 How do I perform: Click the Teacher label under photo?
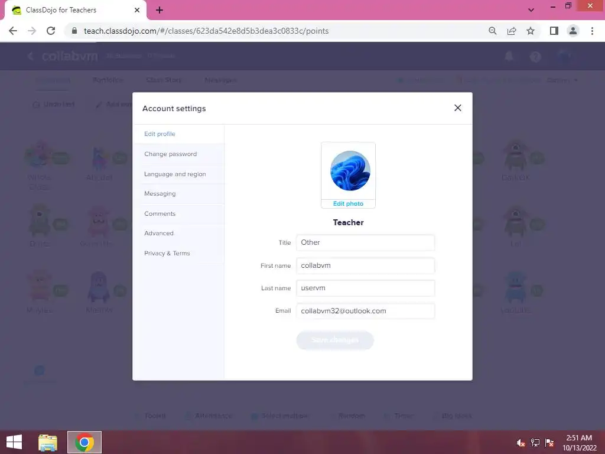click(348, 222)
